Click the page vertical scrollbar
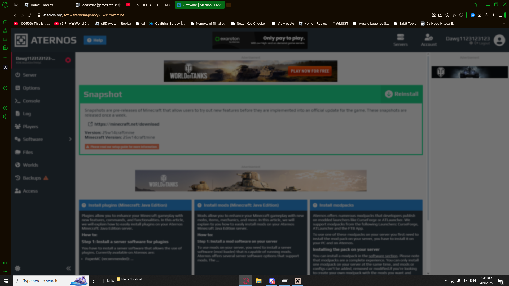 pos(428,138)
